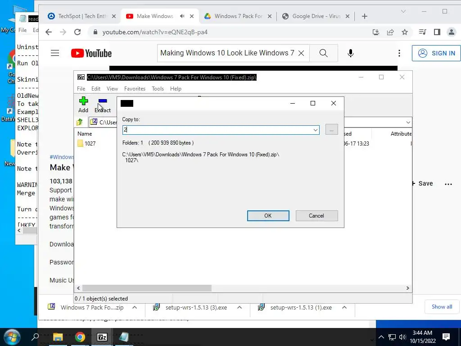This screenshot has width=461, height=346.
Task: Select the 1027 folder in 7-Zip
Action: tap(86, 144)
